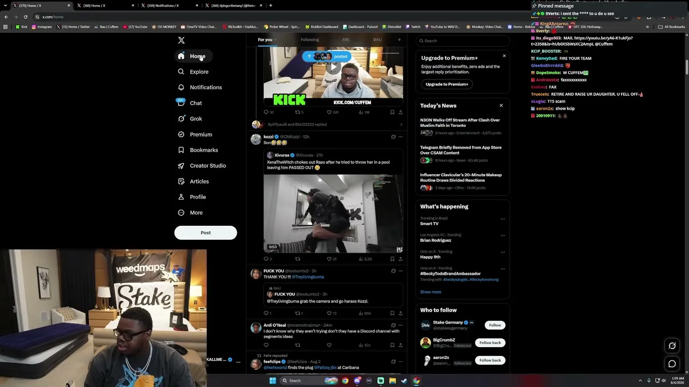Image resolution: width=689 pixels, height=387 pixels.
Task: Open Grok from the sidebar
Action: tap(190, 119)
